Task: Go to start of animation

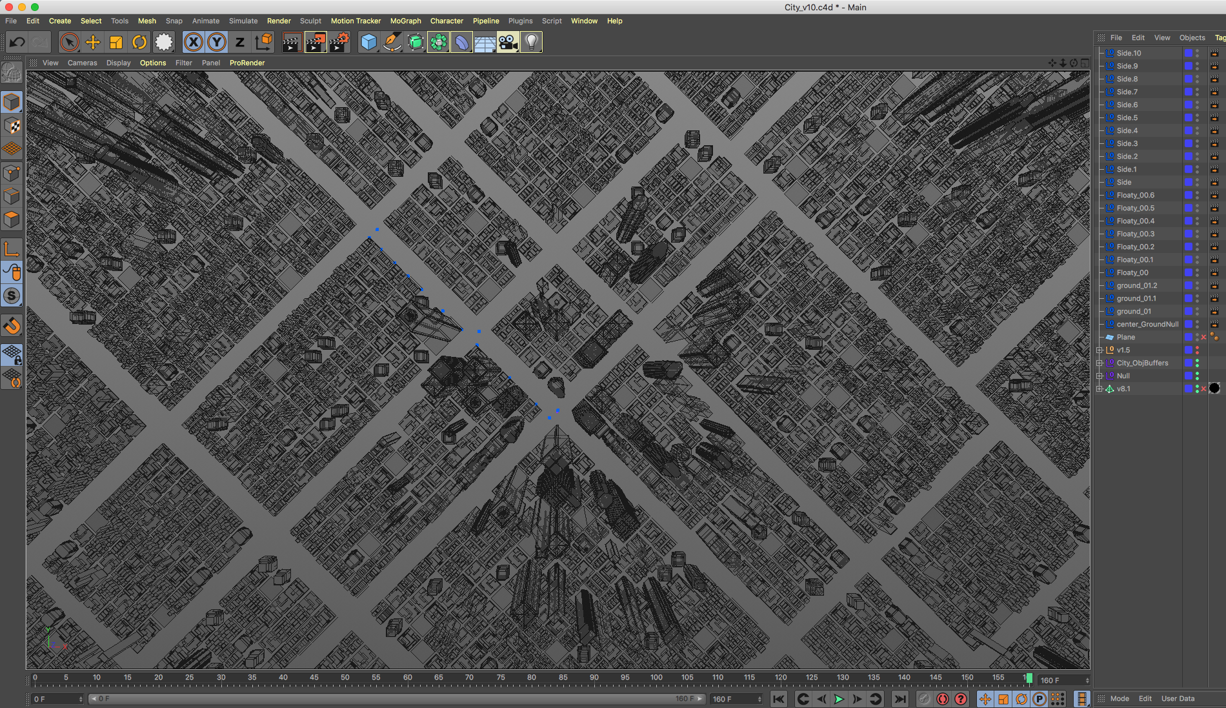Action: (779, 699)
